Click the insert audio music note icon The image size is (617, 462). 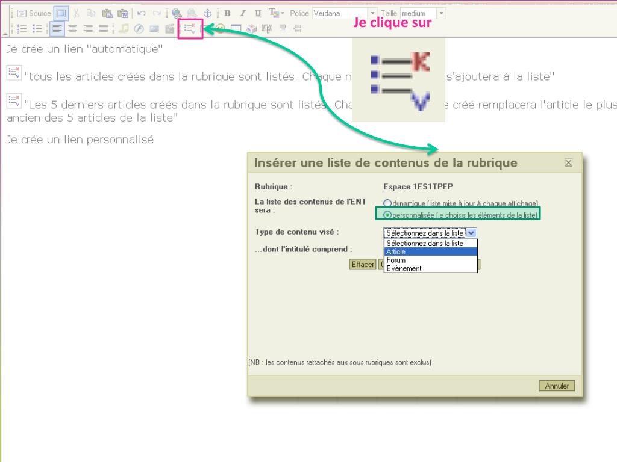(124, 28)
